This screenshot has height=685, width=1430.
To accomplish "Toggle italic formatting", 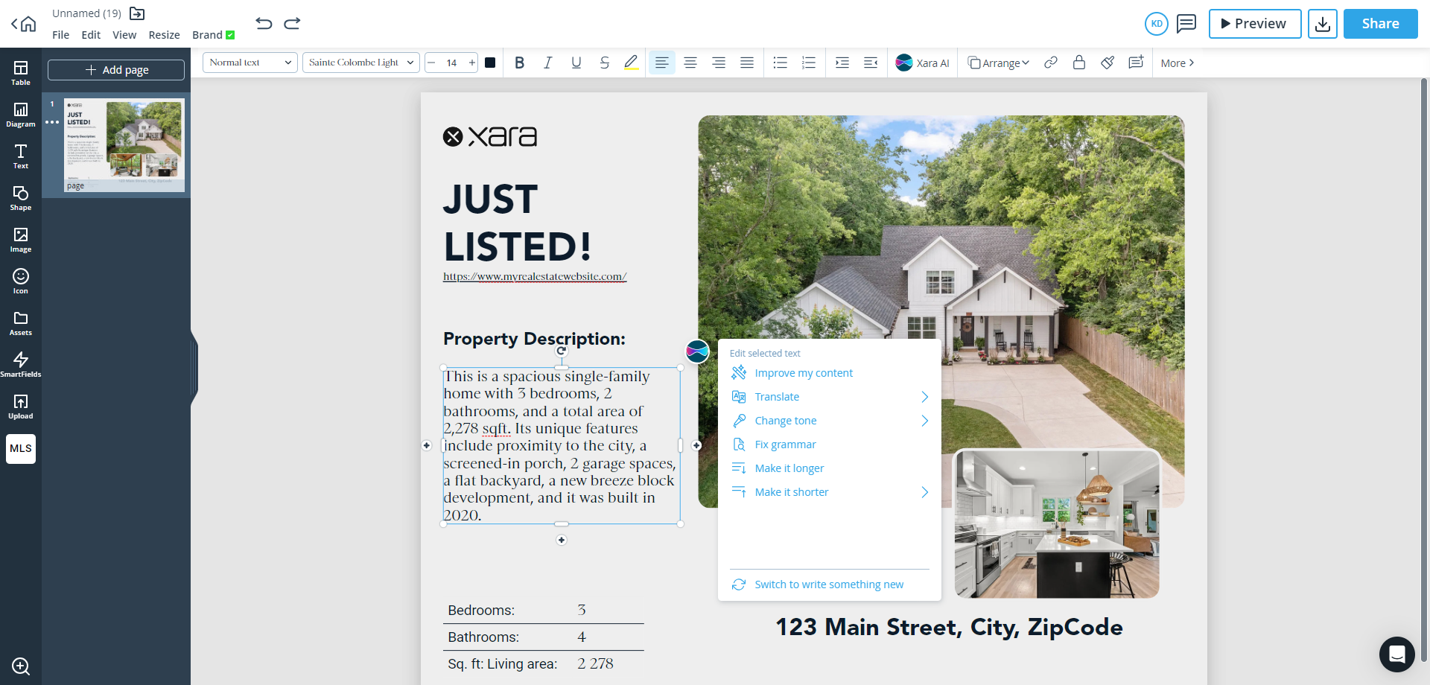I will (547, 63).
